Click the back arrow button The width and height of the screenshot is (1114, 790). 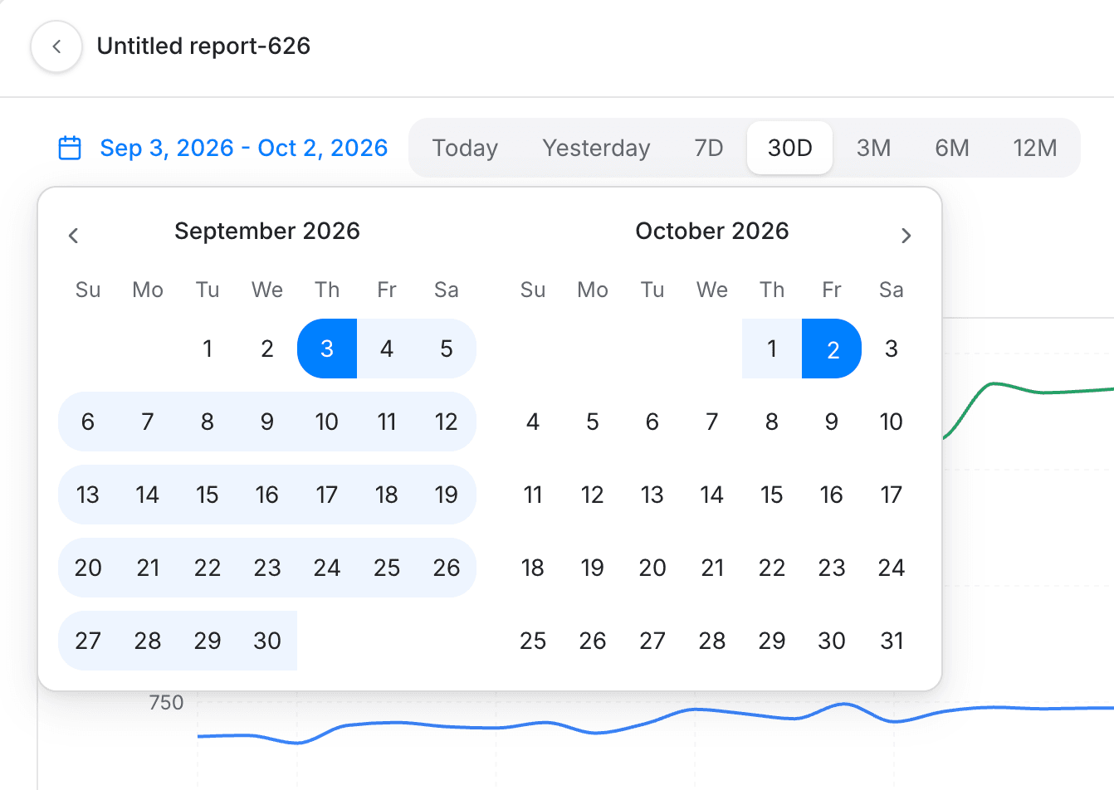tap(56, 46)
